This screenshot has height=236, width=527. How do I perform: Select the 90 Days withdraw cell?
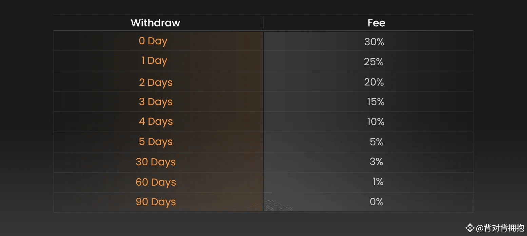tap(156, 202)
